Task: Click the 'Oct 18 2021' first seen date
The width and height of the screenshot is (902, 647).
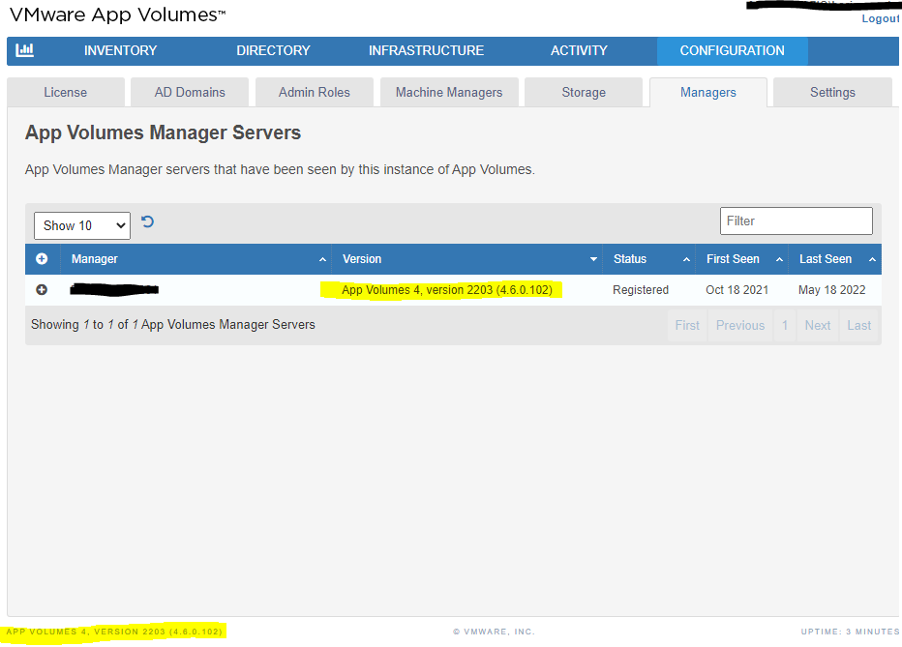Action: click(737, 289)
